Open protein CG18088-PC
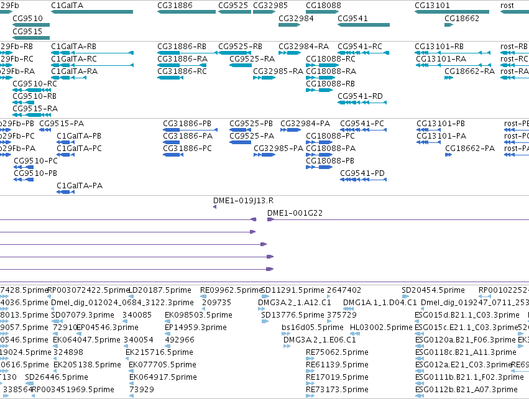 (330, 136)
